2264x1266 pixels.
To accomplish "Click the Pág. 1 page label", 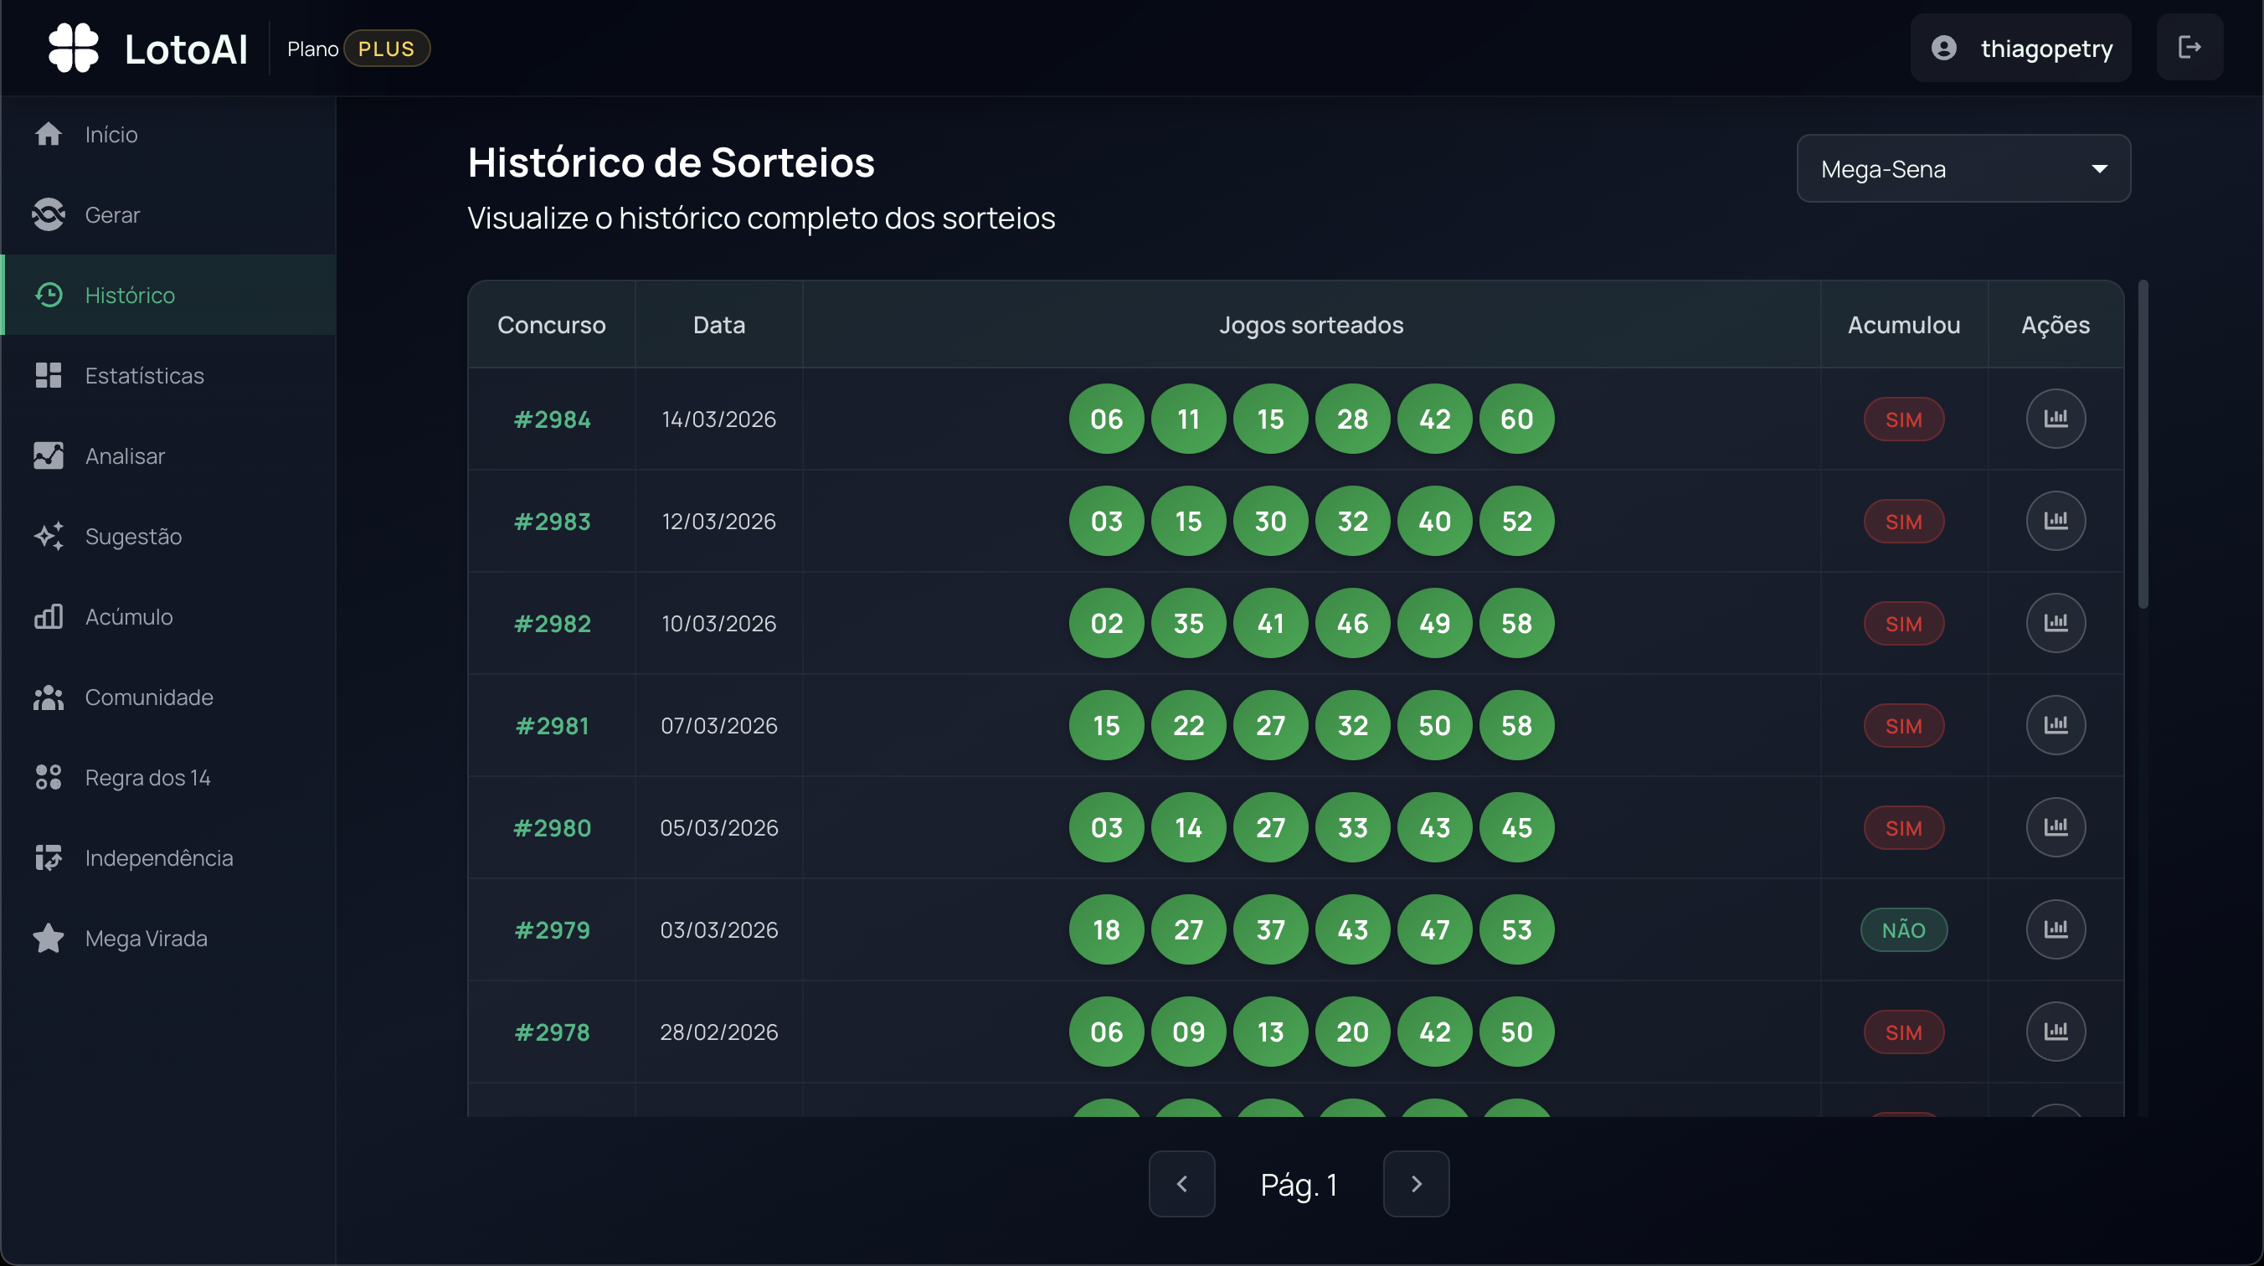I will click(1298, 1185).
